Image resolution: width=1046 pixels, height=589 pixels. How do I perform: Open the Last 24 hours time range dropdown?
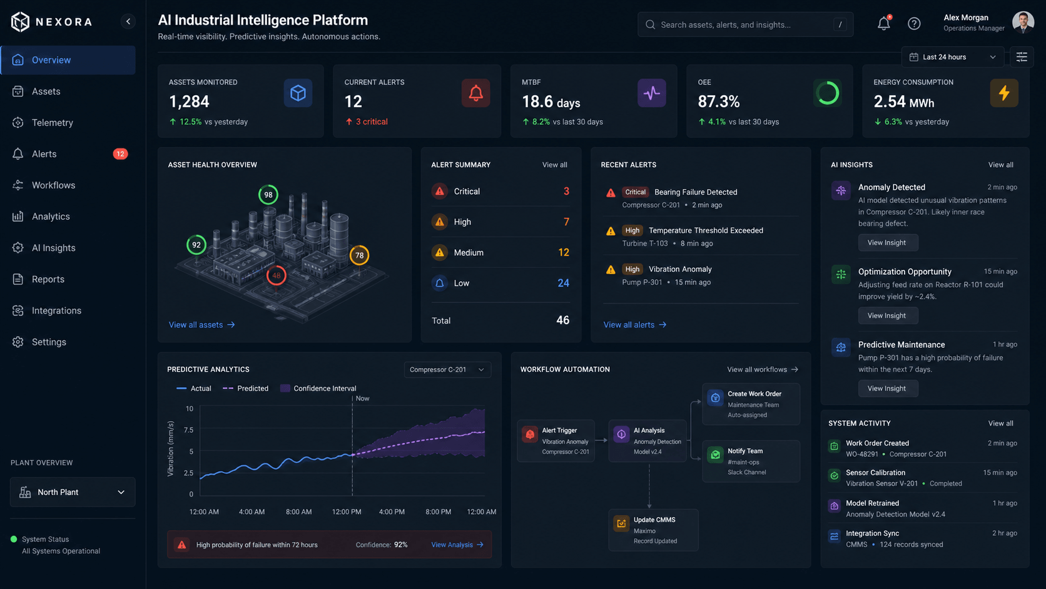coord(952,57)
